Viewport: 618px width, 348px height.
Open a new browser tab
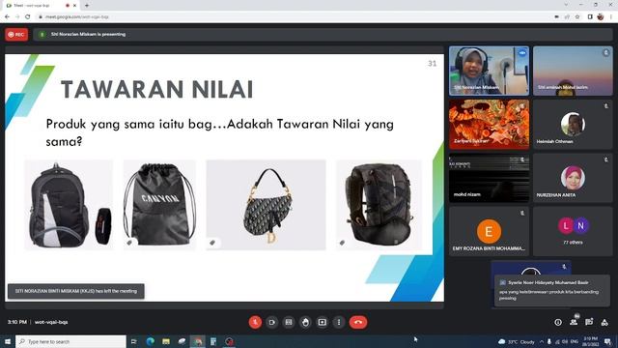87,6
